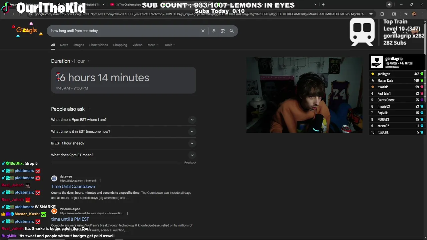The height and width of the screenshot is (240, 427).
Task: Click the side panel search icon in toolbar
Action: pos(394,14)
